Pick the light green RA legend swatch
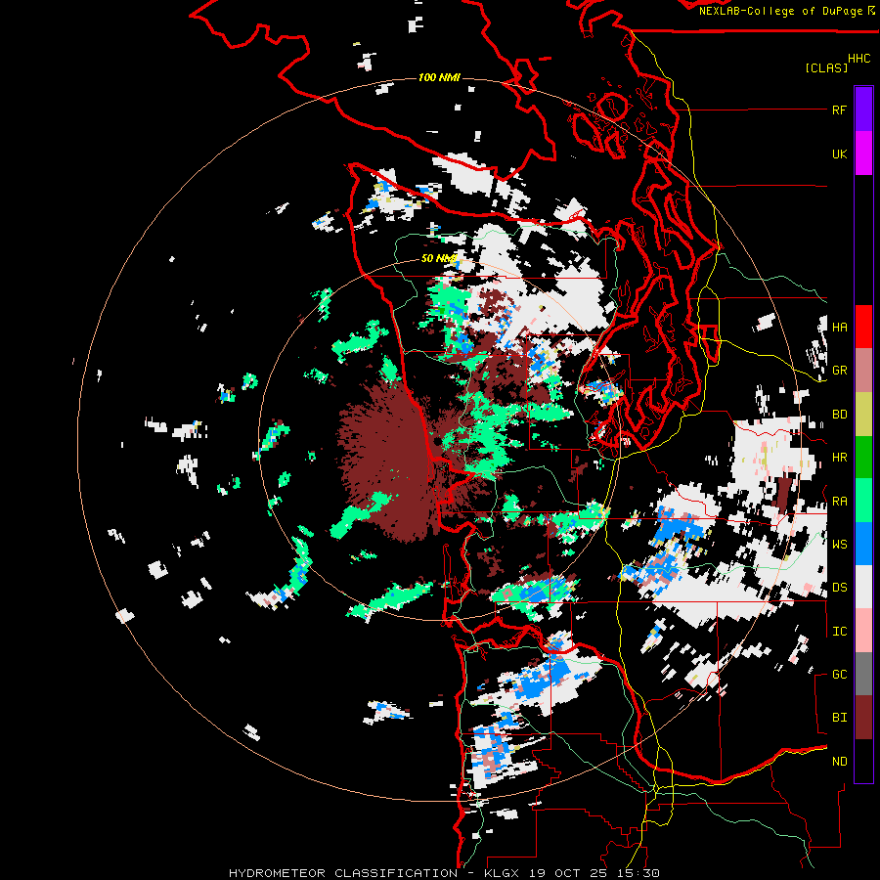The height and width of the screenshot is (880, 880). (x=863, y=501)
